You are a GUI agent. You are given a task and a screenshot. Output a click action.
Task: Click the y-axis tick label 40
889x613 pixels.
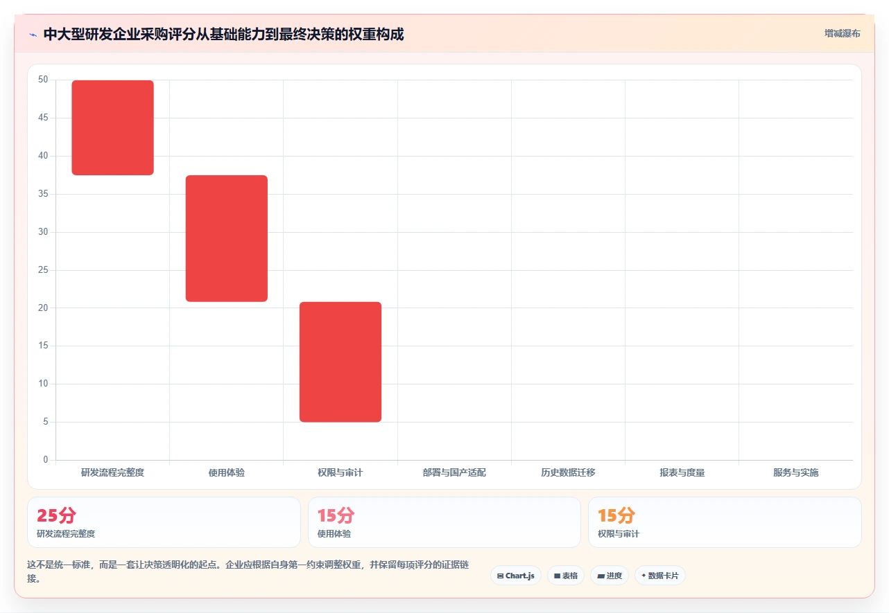pos(43,156)
